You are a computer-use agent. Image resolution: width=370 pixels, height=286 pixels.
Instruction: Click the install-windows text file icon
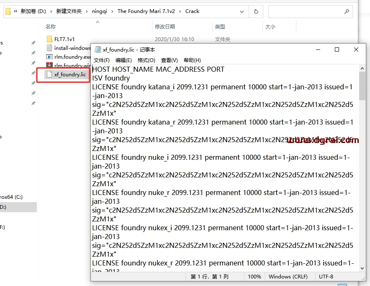tap(49, 48)
